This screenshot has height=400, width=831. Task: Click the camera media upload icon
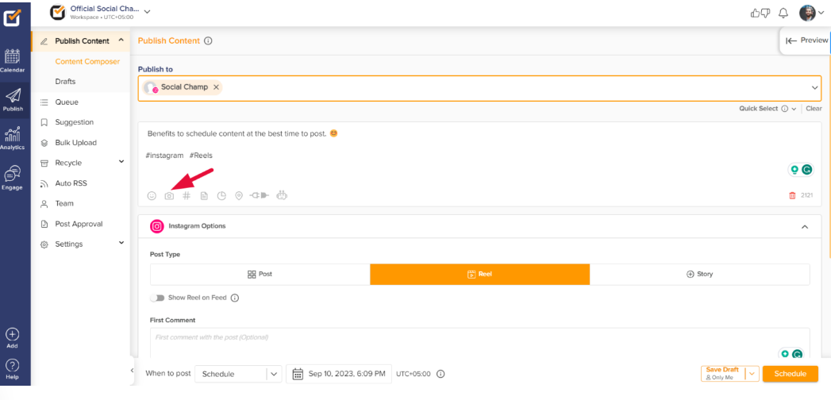pyautogui.click(x=169, y=196)
